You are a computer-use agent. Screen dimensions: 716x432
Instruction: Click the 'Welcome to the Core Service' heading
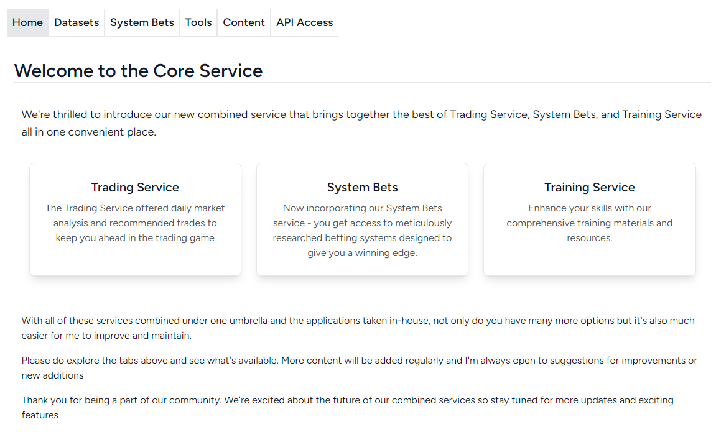coord(138,71)
